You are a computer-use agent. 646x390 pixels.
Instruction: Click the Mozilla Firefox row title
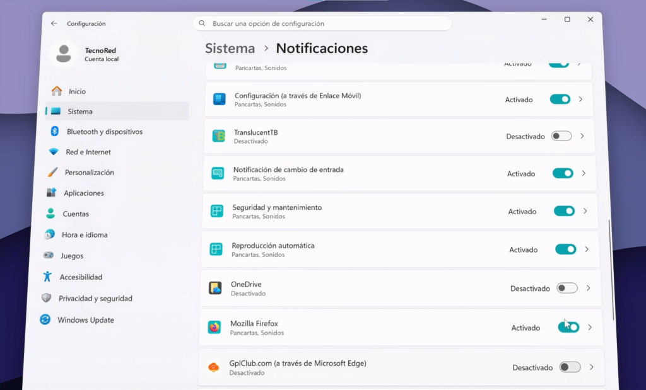click(x=254, y=323)
